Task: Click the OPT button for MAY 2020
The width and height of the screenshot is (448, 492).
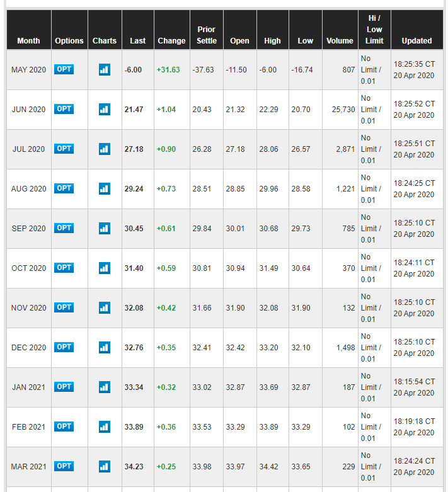Action: [x=64, y=69]
